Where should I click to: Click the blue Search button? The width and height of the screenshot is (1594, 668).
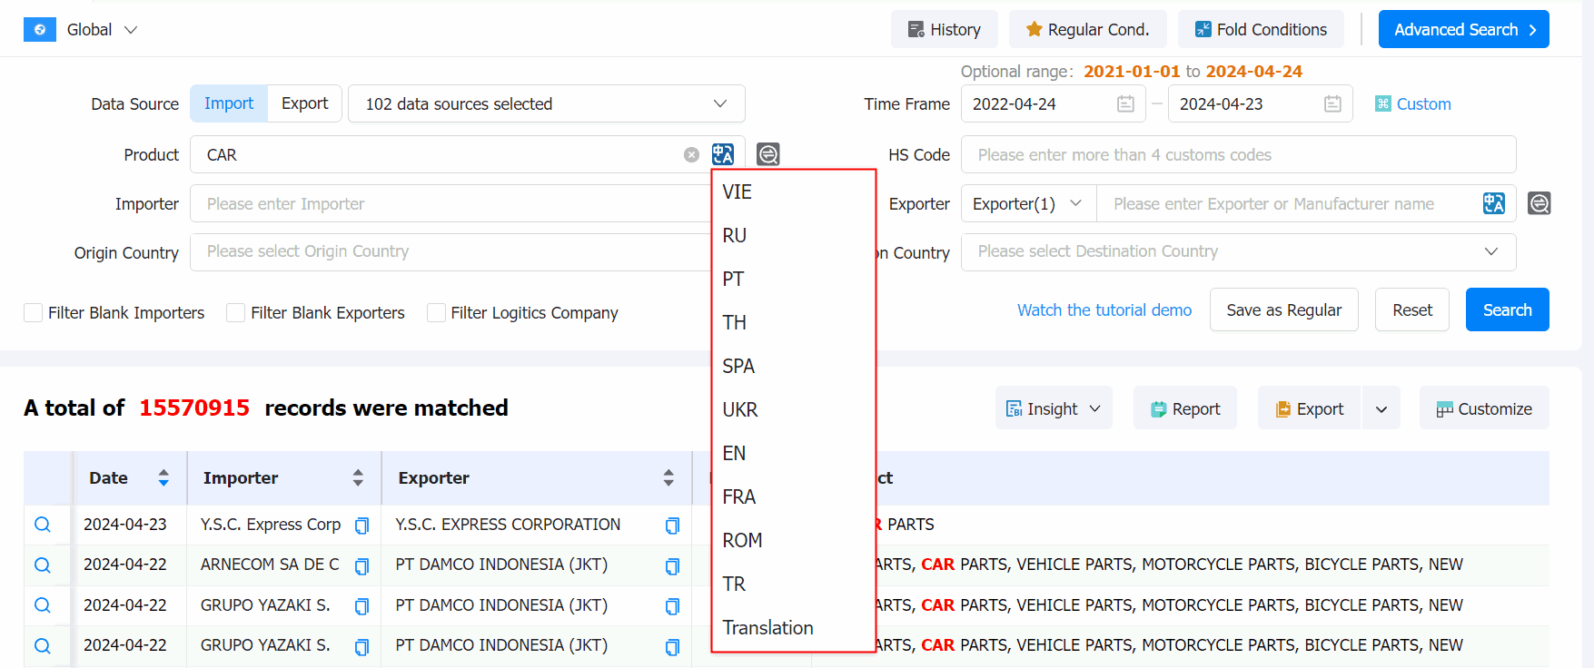[x=1506, y=310]
